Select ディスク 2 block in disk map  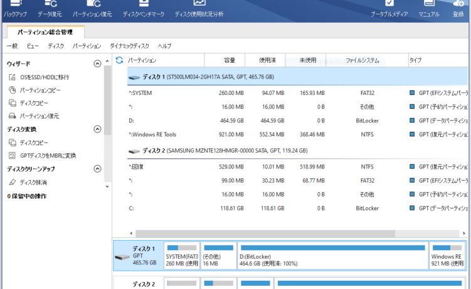(x=138, y=283)
